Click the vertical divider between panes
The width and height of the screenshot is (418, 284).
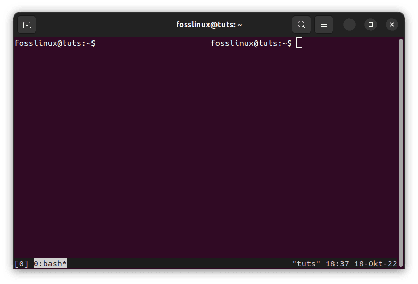coord(208,149)
